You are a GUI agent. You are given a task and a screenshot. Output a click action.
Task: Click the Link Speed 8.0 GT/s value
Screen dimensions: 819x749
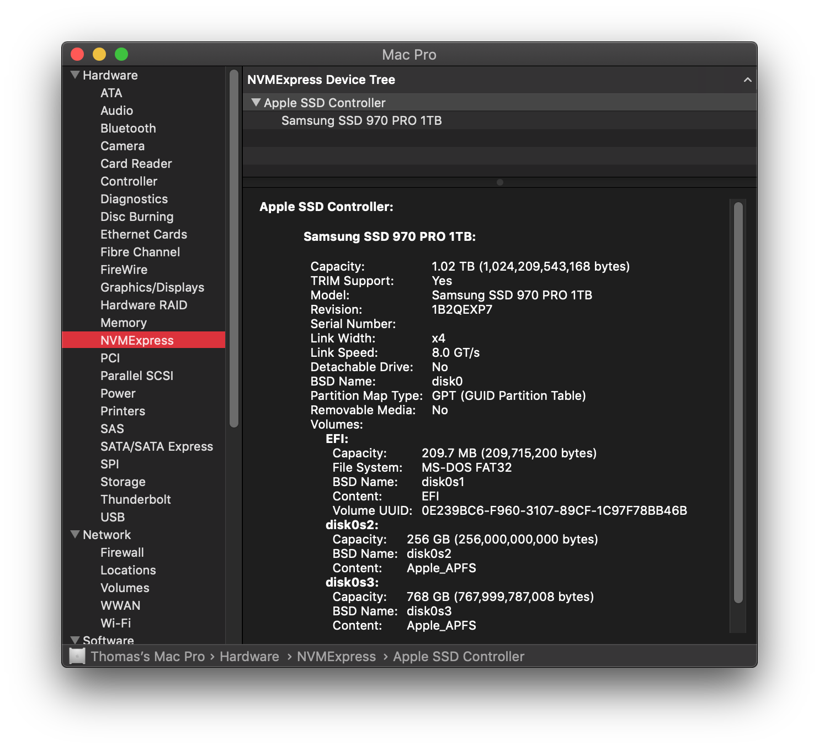tap(456, 352)
